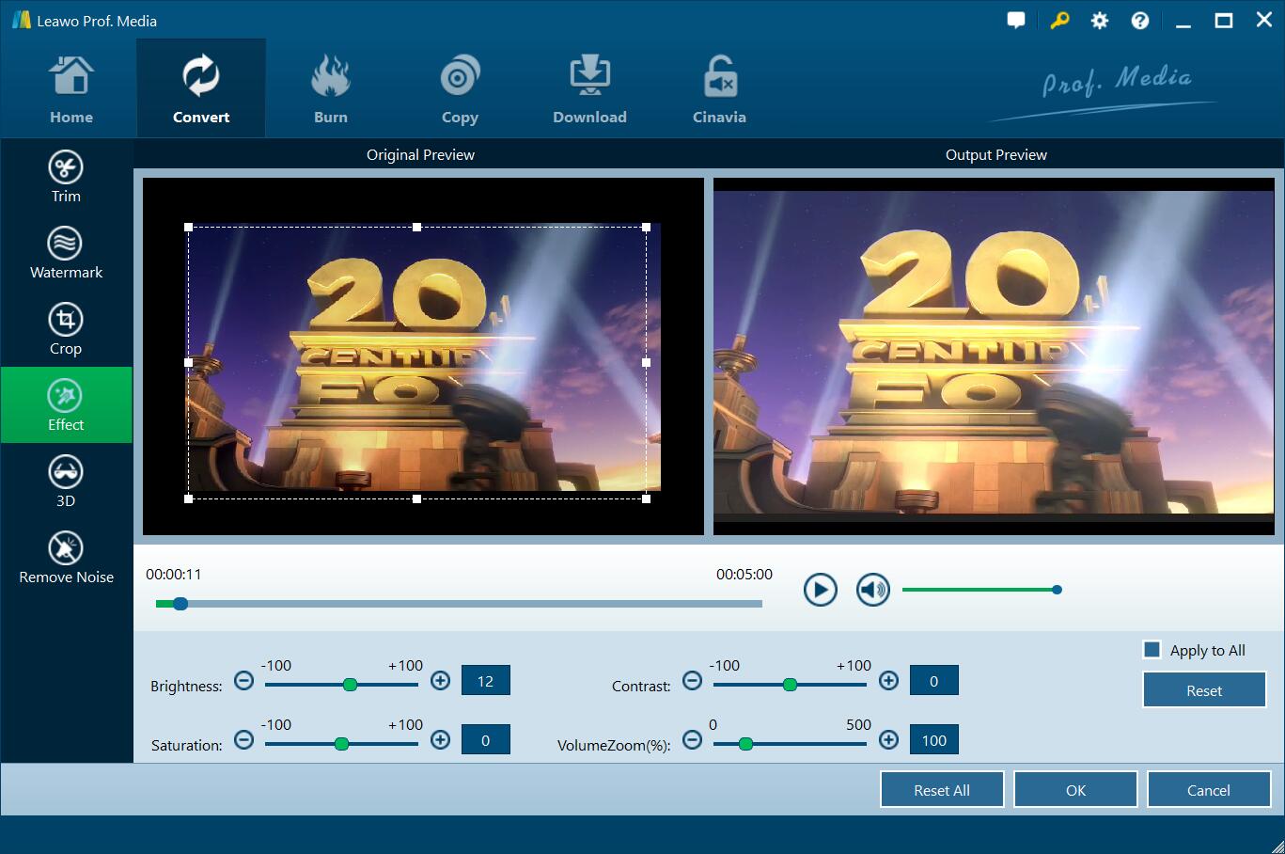Open the Watermark tool
Viewport: 1285px width, 854px height.
click(66, 253)
